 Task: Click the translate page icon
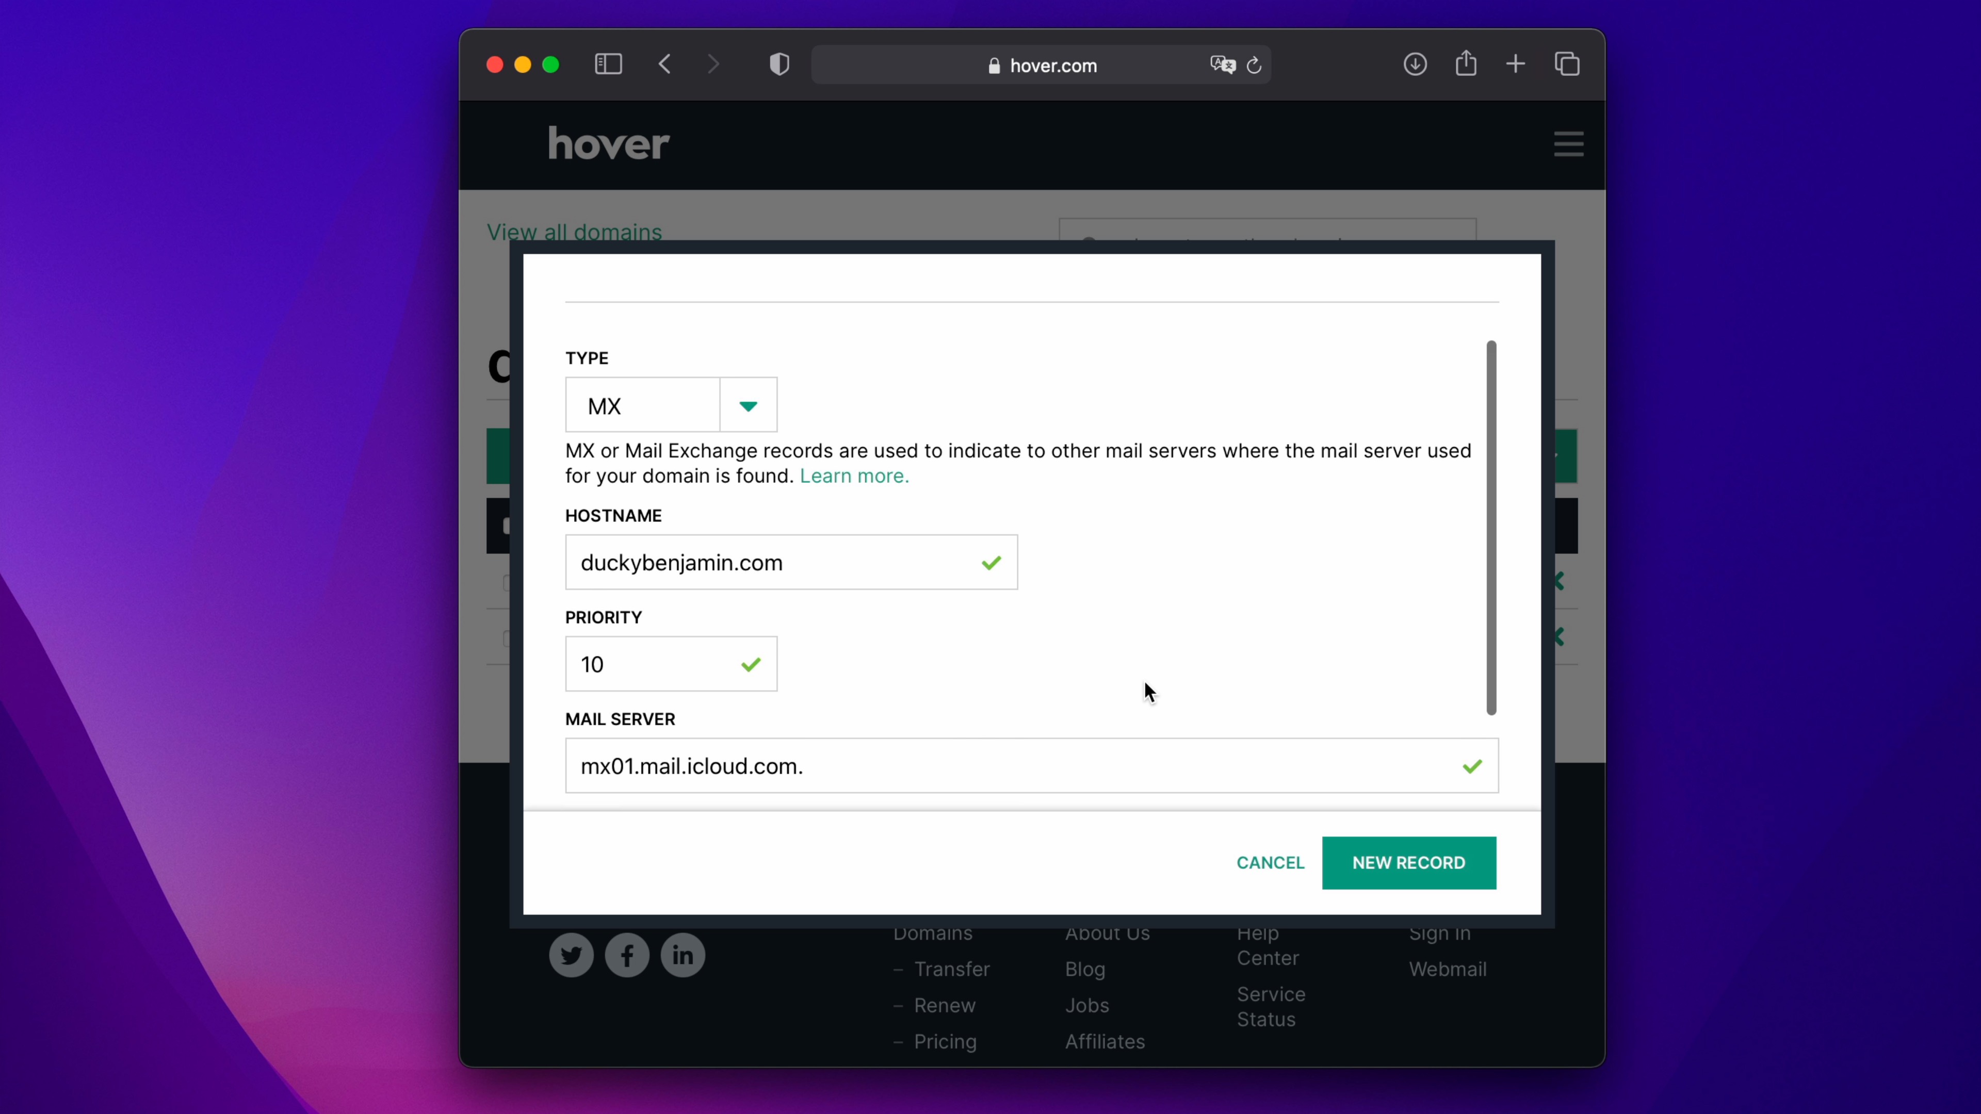[1222, 65]
